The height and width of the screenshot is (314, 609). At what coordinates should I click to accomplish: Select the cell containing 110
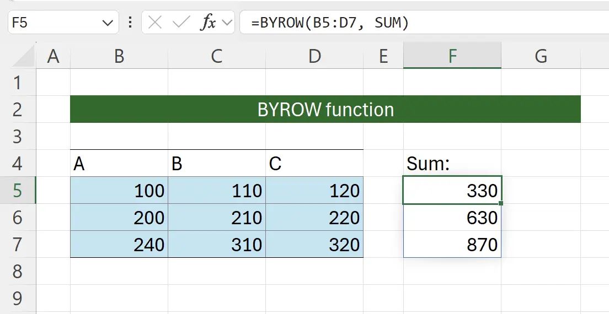point(217,191)
